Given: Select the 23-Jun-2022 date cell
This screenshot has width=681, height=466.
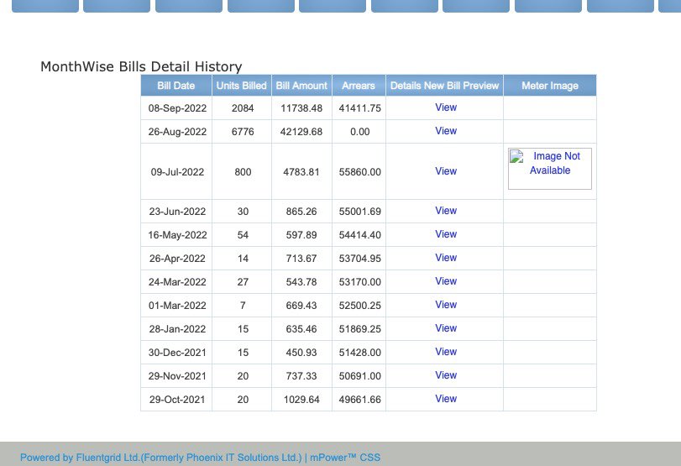Looking at the screenshot, I should (177, 212).
